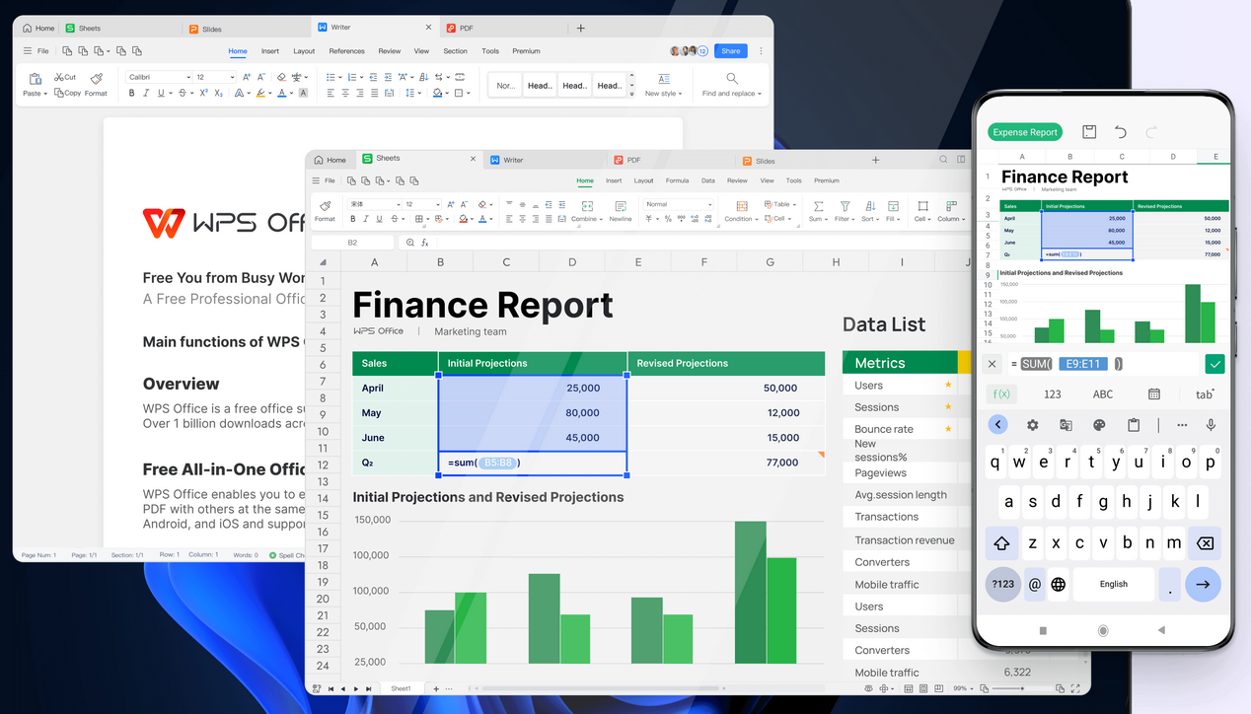Expand Table dropdown in Sheets ribbon
1251x714 pixels.
coord(794,205)
